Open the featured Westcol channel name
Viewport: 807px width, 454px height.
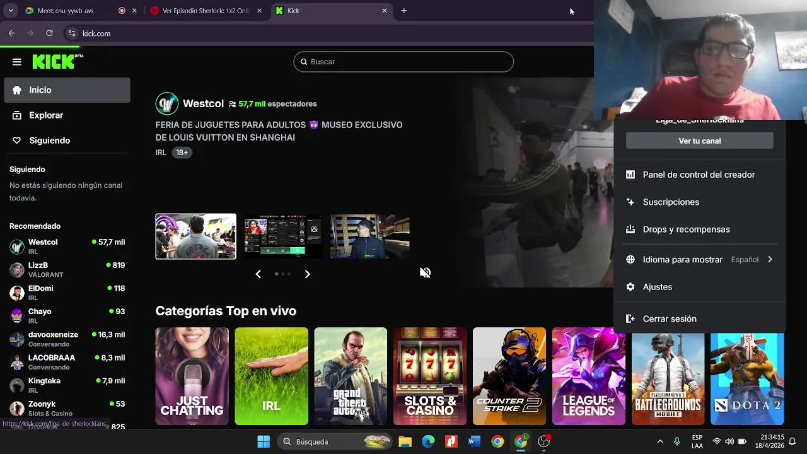pyautogui.click(x=203, y=103)
